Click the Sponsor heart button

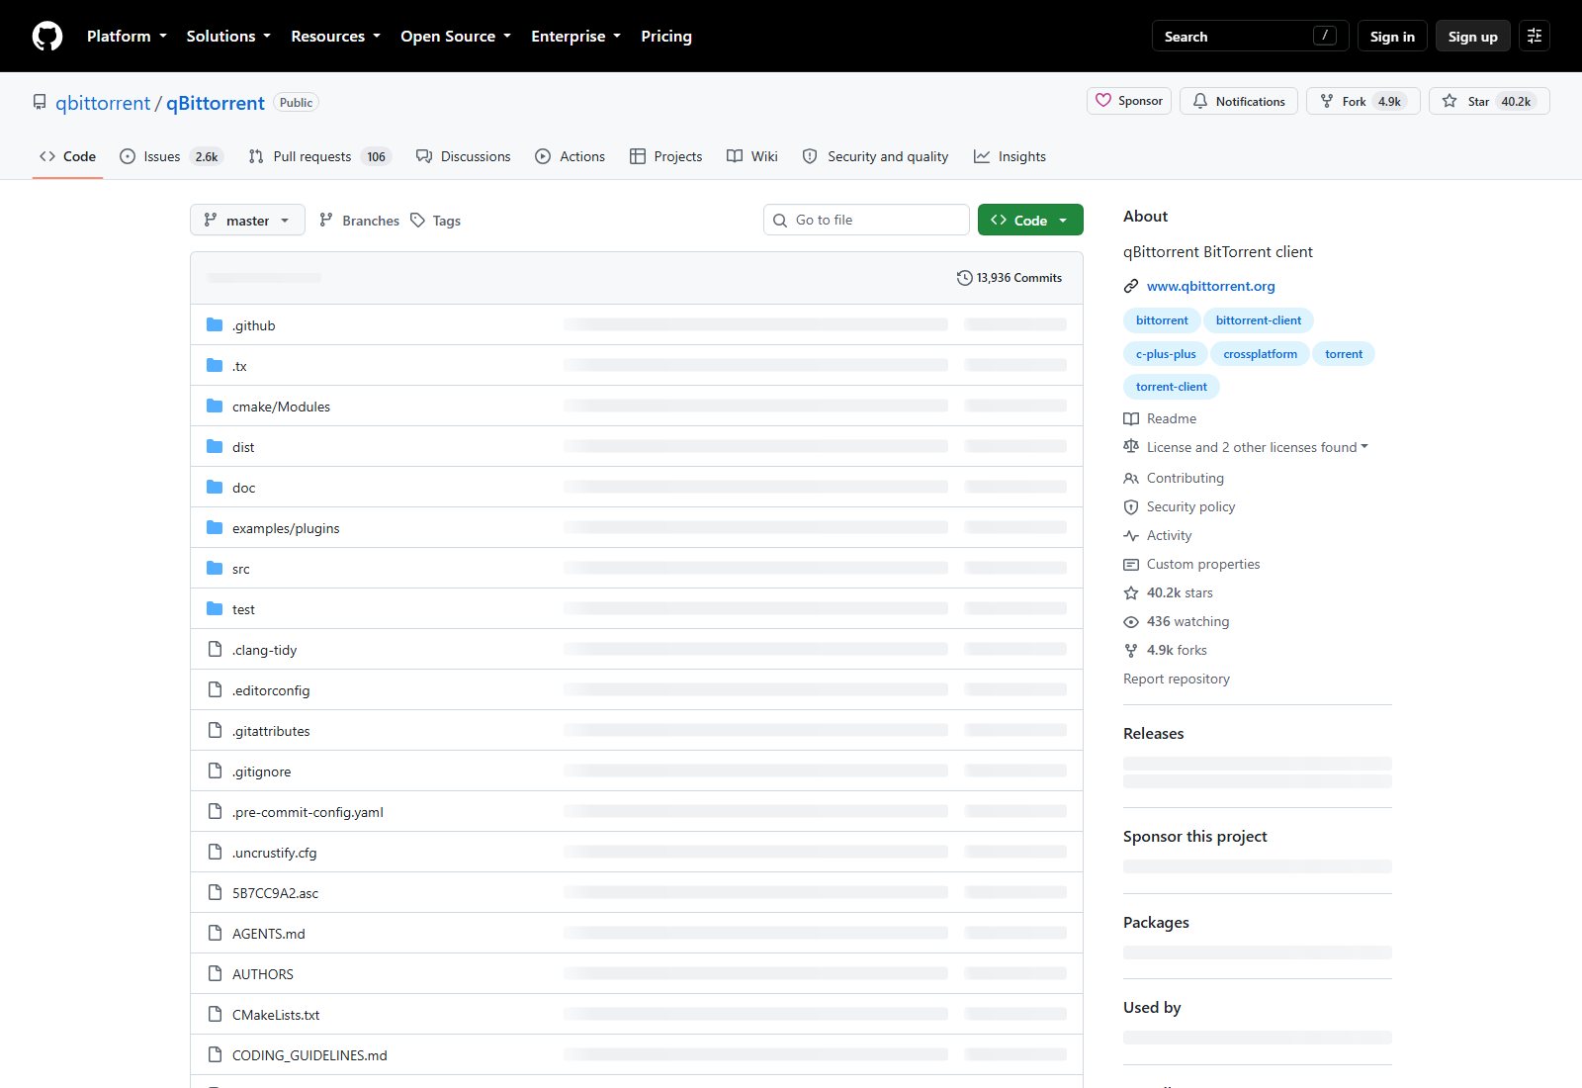[x=1129, y=101]
